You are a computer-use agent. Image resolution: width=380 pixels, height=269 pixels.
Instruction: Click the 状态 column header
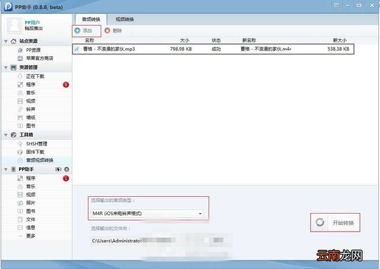point(216,40)
